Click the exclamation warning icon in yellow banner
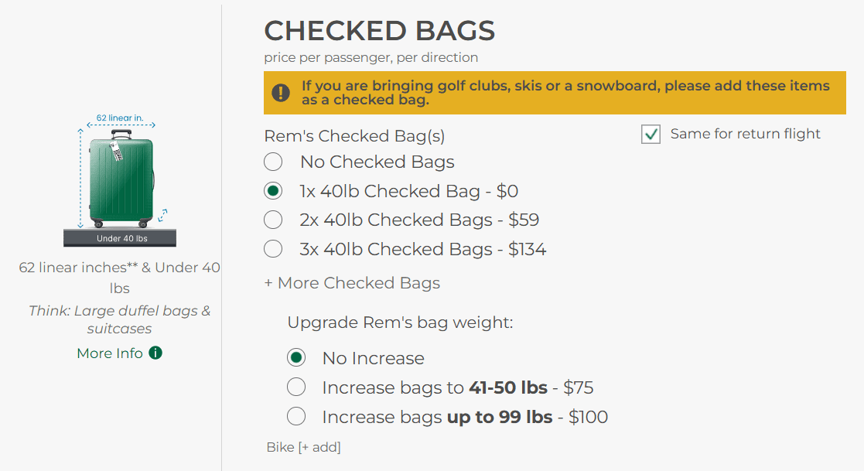 coord(281,93)
